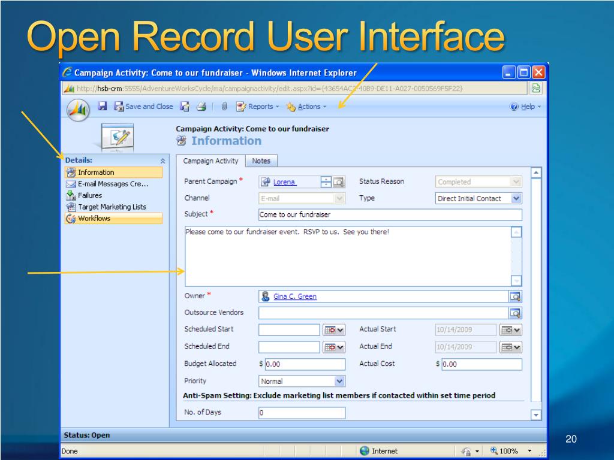614x460 pixels.
Task: Click the Budget Allocated amount field
Action: click(x=305, y=364)
